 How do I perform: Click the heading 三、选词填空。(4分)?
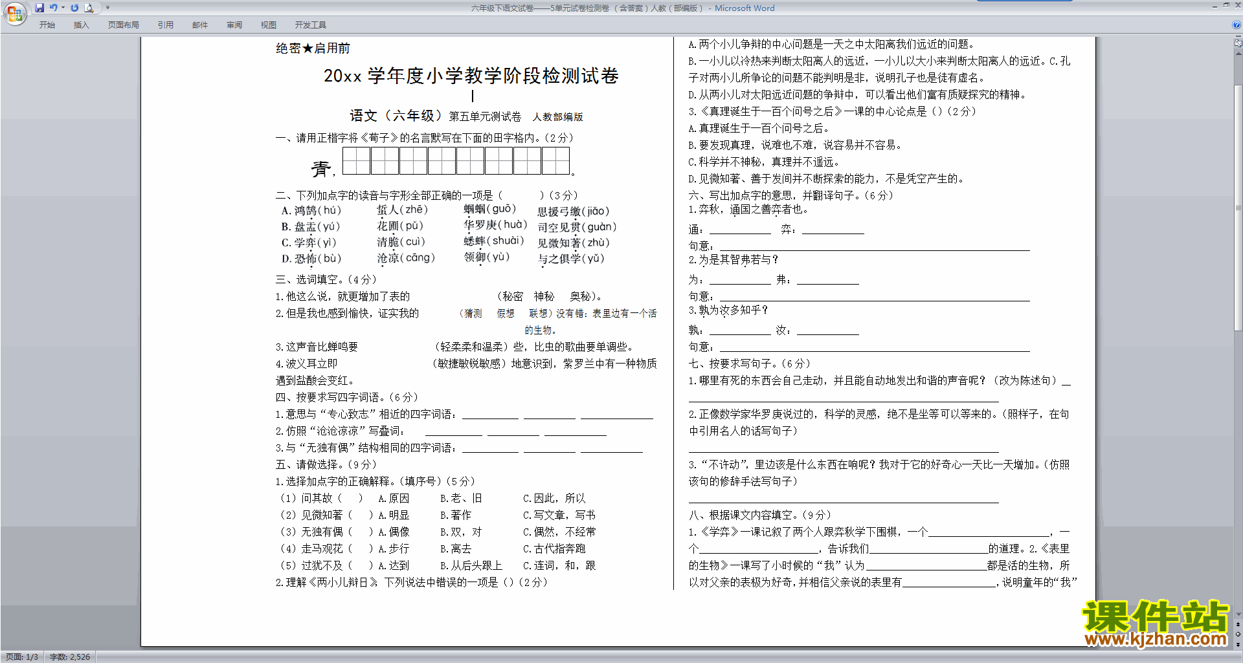[326, 279]
